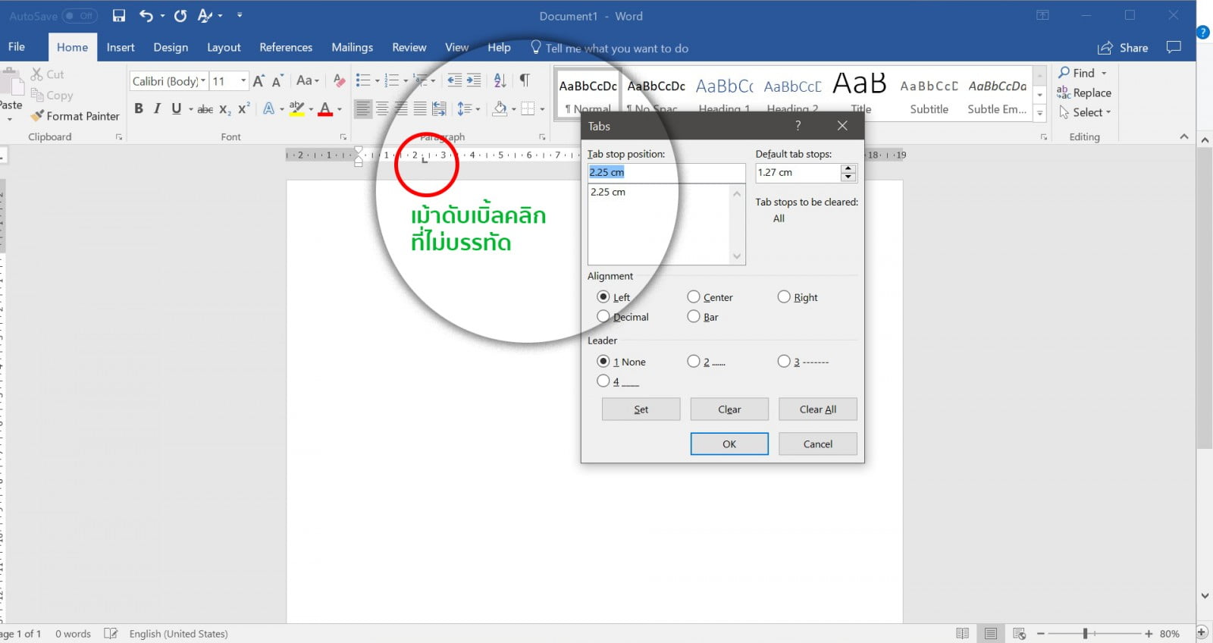This screenshot has width=1213, height=643.
Task: Center align text
Action: (383, 109)
